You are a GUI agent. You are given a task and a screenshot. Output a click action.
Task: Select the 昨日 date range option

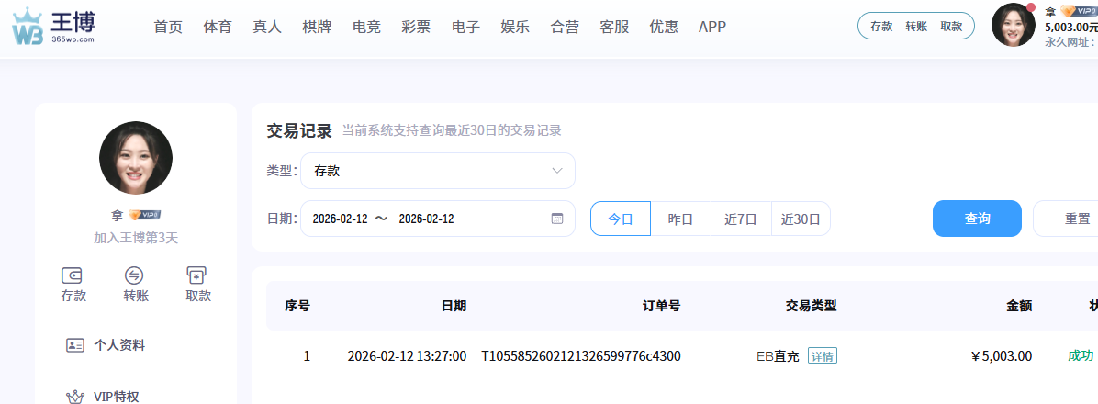tap(680, 219)
